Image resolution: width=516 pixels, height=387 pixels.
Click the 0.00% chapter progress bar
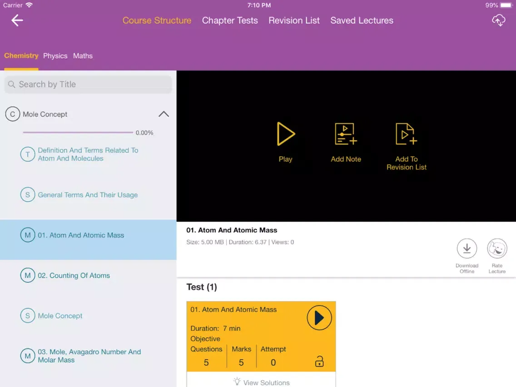pyautogui.click(x=77, y=133)
